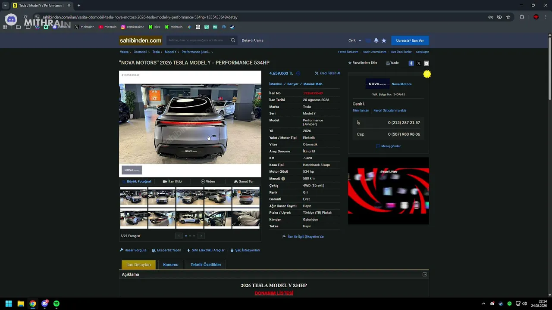Open Chrome three-dot menu

546,17
